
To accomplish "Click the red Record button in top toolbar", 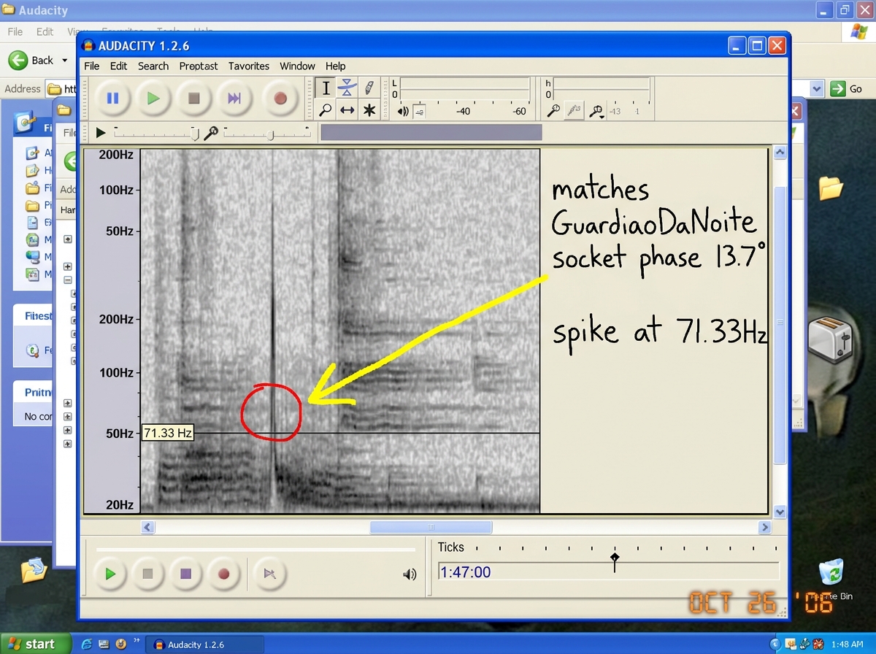I will click(x=280, y=98).
